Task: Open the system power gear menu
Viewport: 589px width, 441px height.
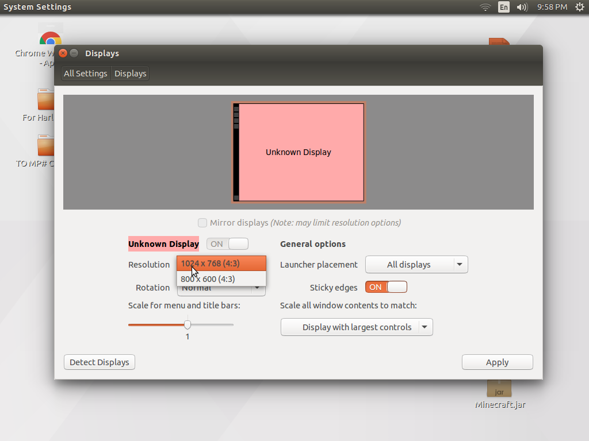Action: [x=580, y=7]
